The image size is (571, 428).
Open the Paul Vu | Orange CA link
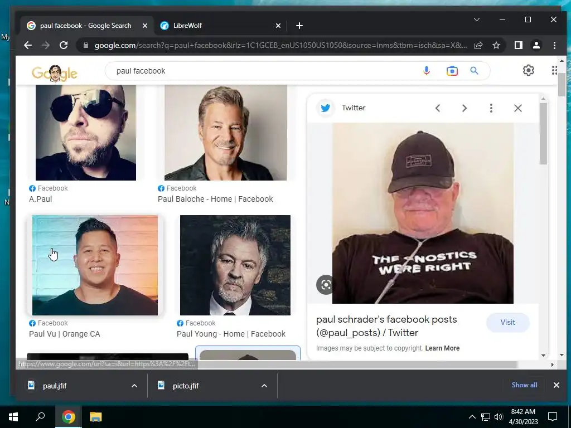coord(65,334)
